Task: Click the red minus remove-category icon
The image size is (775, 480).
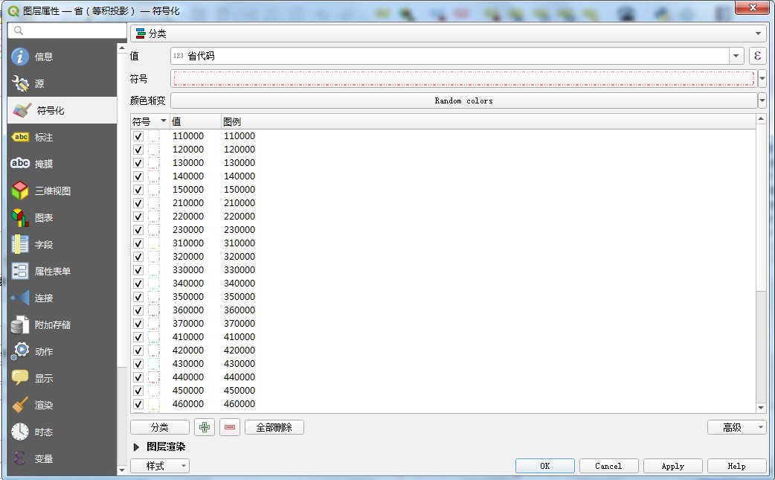Action: [x=230, y=427]
